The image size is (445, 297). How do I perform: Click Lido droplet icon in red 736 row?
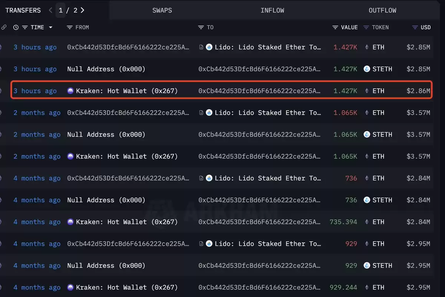[209, 178]
